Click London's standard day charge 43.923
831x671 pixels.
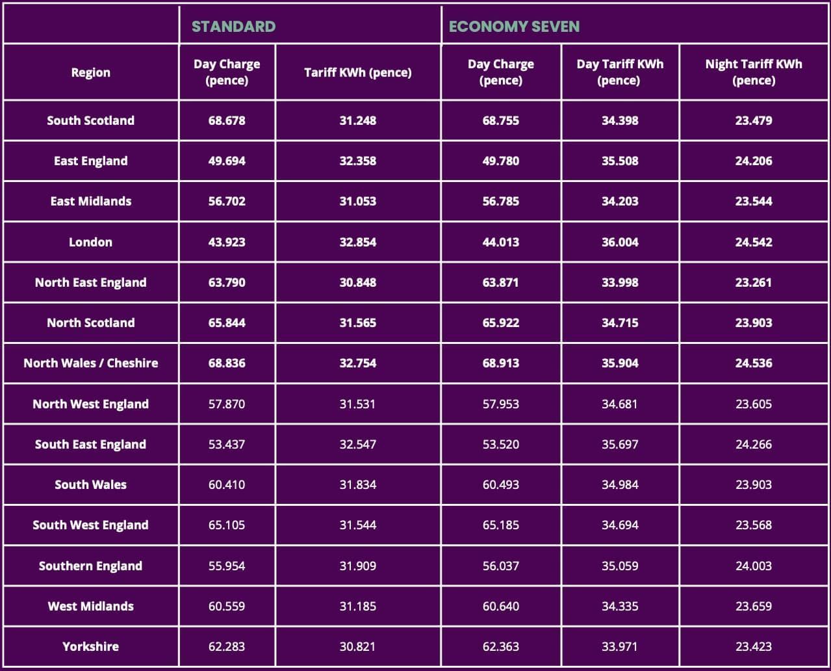227,242
